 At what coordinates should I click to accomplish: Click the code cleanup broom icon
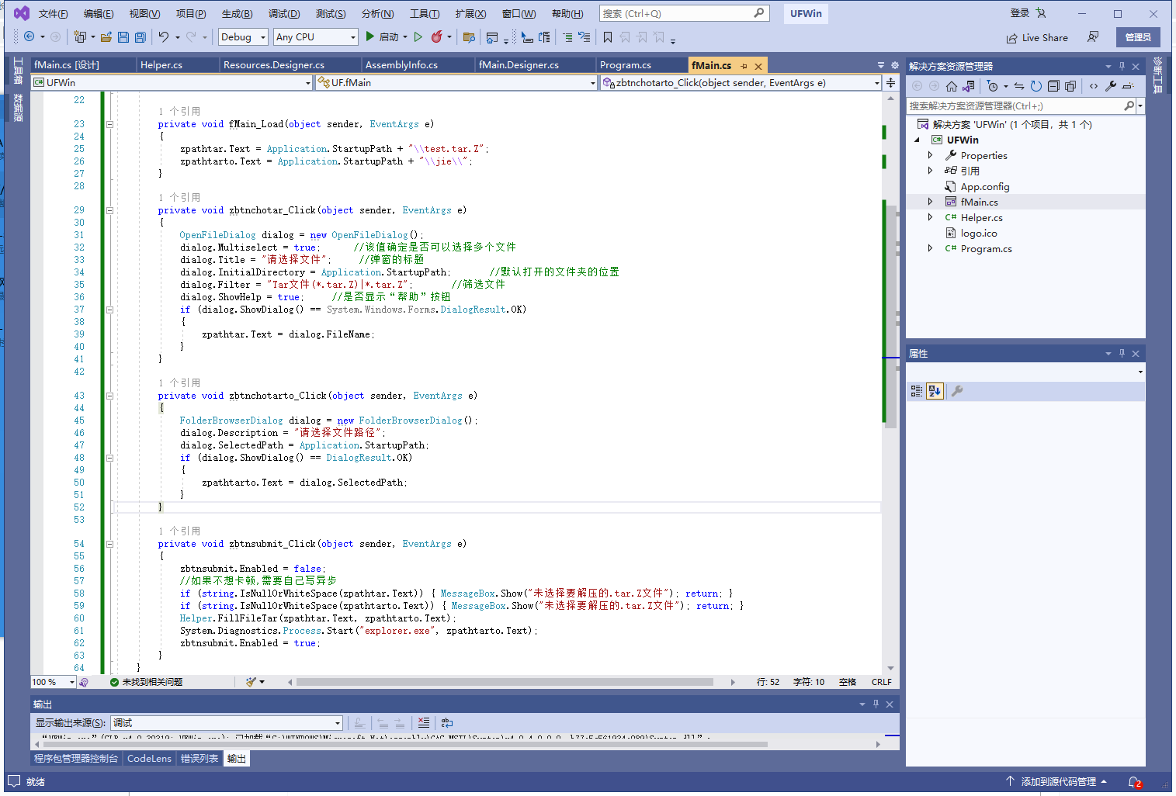point(251,682)
